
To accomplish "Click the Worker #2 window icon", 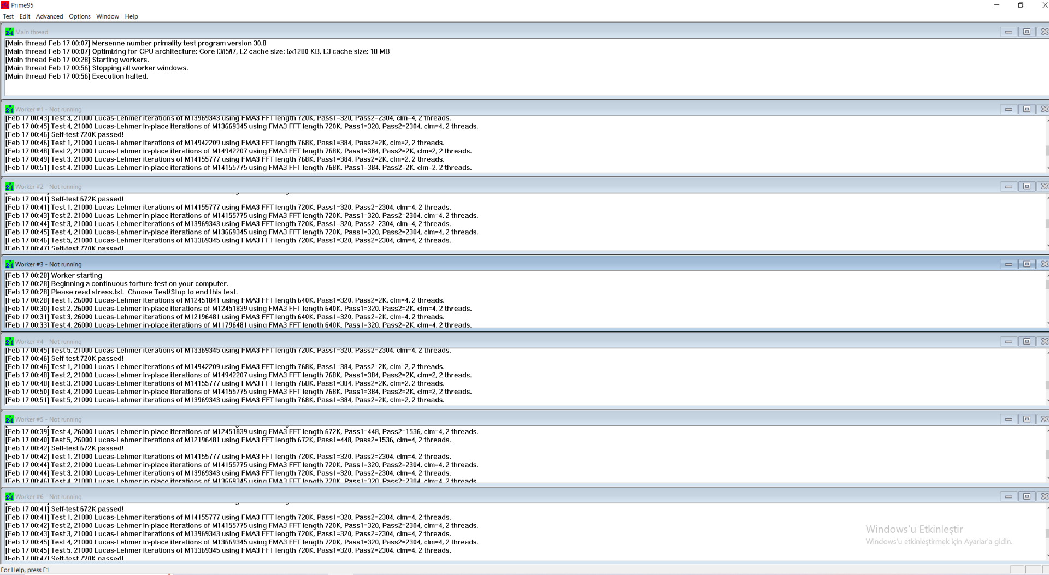I will click(9, 187).
